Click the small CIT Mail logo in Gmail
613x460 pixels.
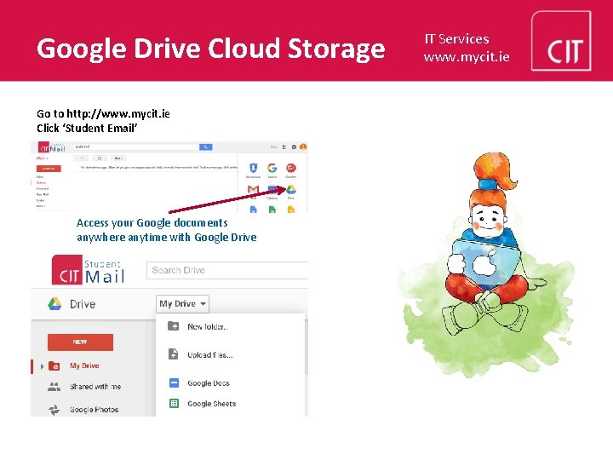[52, 147]
